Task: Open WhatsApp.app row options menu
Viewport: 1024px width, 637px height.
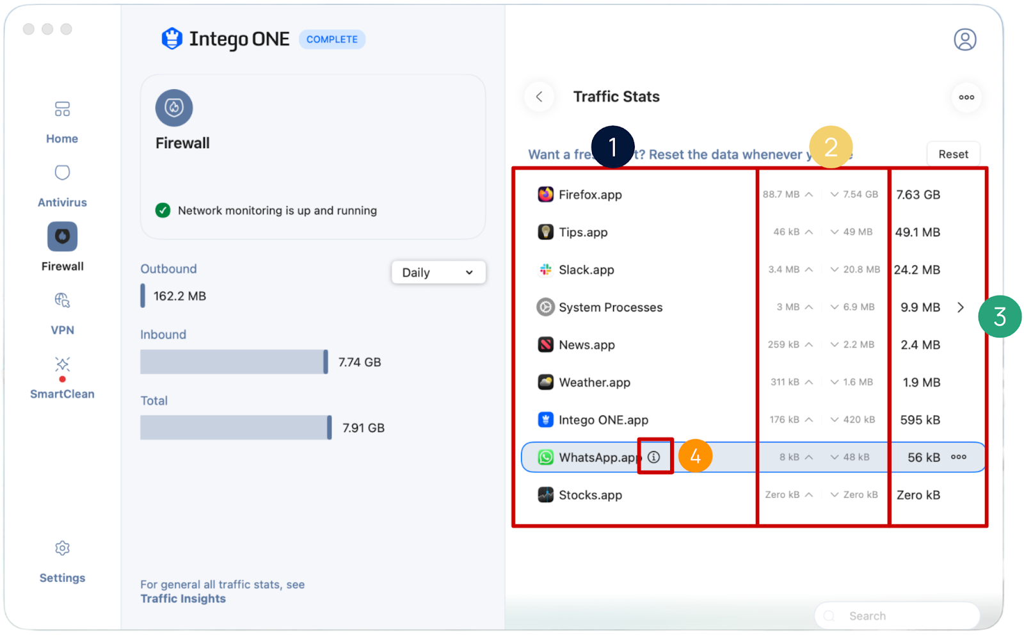Action: tap(959, 457)
